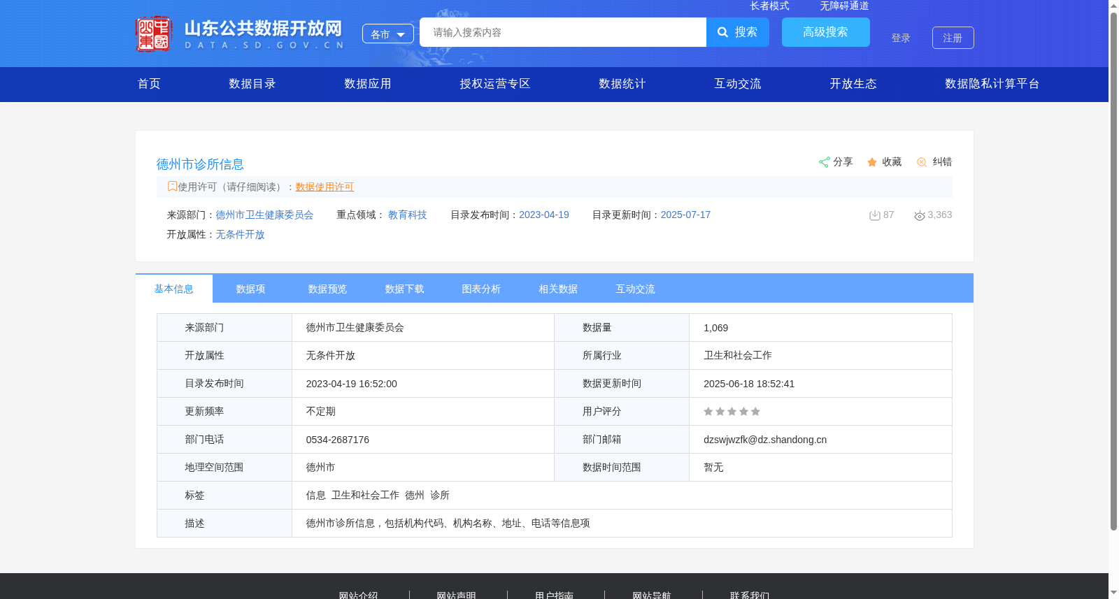The height and width of the screenshot is (599, 1119).
Task: Click the vertical page scrollbar
Action: click(x=1113, y=270)
